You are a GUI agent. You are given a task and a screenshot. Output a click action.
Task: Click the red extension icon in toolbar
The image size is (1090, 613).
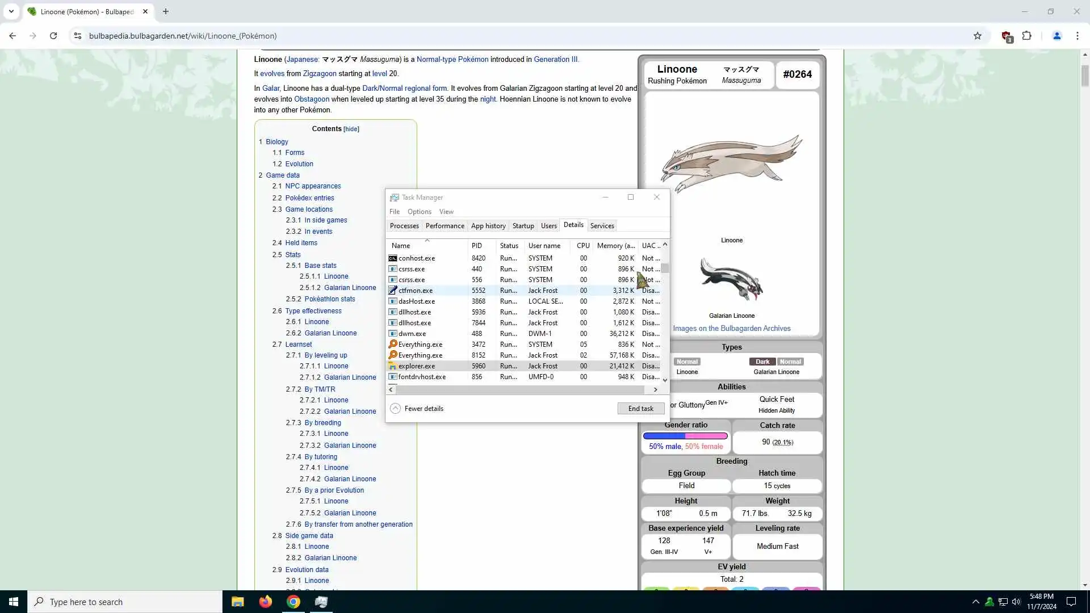tap(1007, 36)
